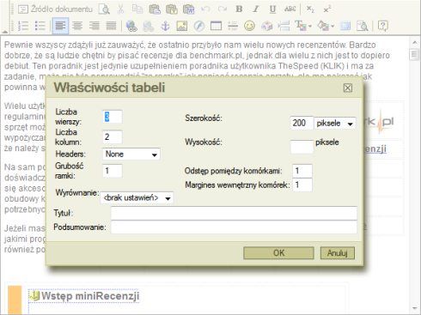Open the Szerokość unit dropdown piksele

[335, 124]
